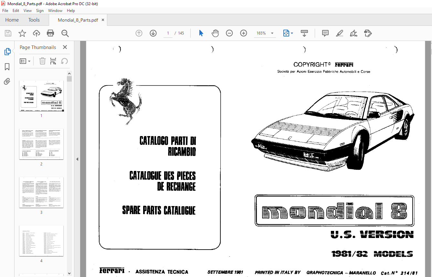The image size is (432, 277).
Task: Select page 3 thumbnail
Action: point(41,192)
